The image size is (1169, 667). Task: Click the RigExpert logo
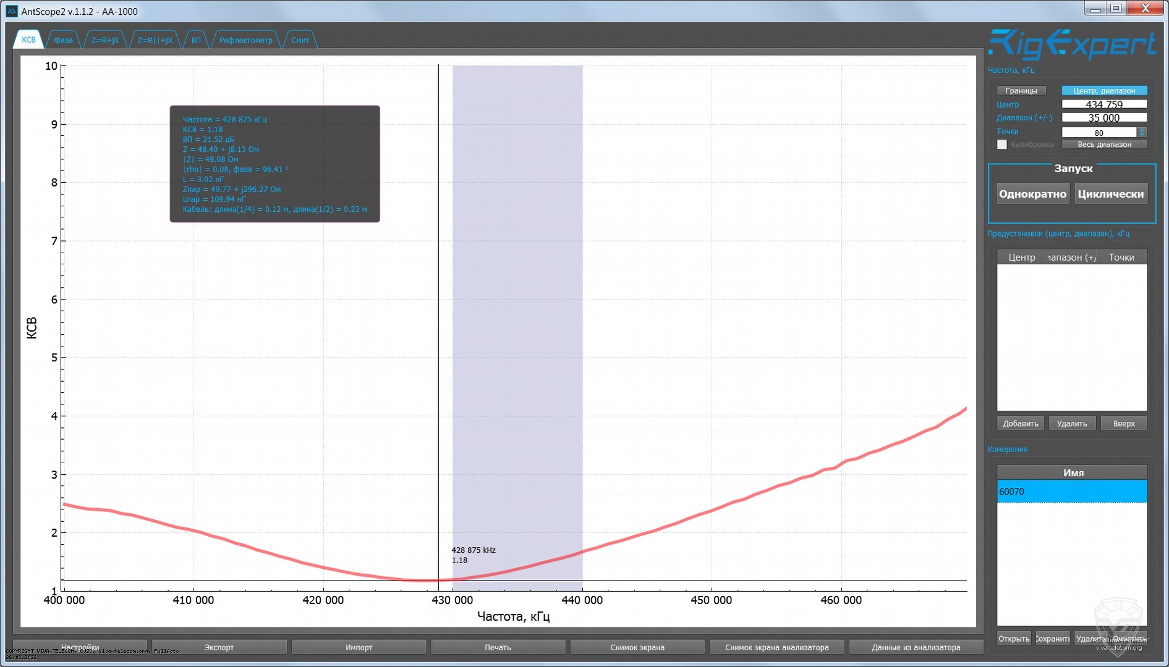1071,44
